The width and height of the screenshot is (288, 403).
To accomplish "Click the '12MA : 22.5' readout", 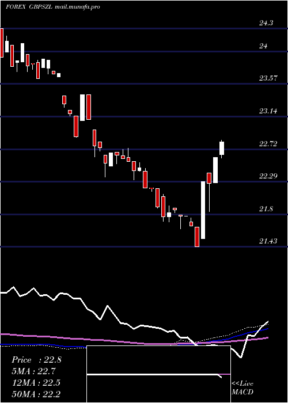I will [x=36, y=383].
